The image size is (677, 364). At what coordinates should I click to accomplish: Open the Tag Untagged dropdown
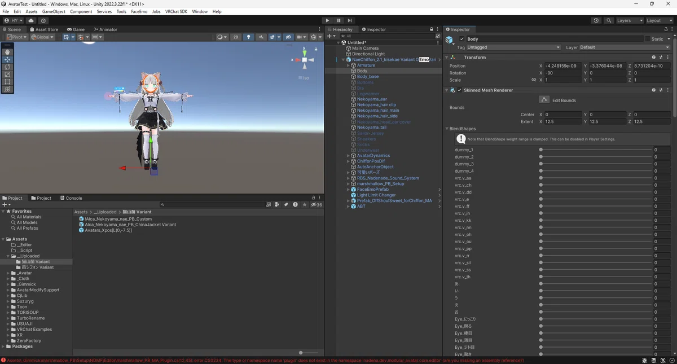(514, 47)
